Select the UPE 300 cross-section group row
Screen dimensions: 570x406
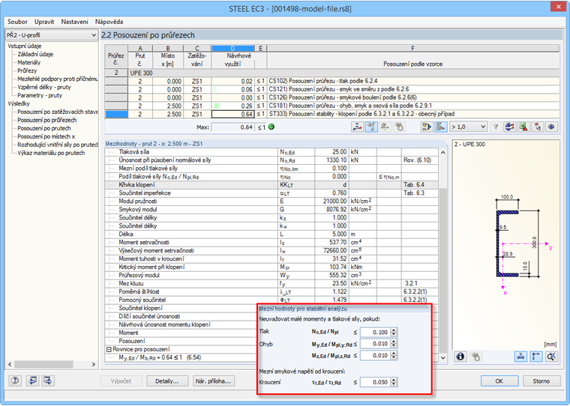tap(332, 73)
